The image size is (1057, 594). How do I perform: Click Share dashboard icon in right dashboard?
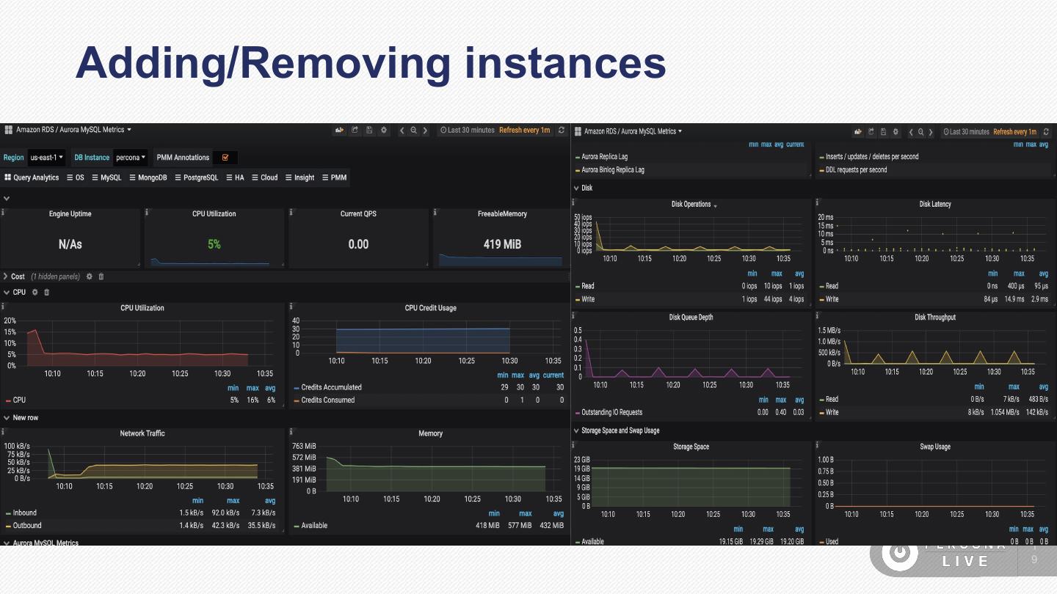click(x=871, y=132)
